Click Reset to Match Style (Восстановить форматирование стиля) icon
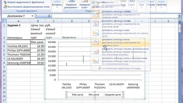The width and height of the screenshot is (183, 103). click(x=5, y=7)
